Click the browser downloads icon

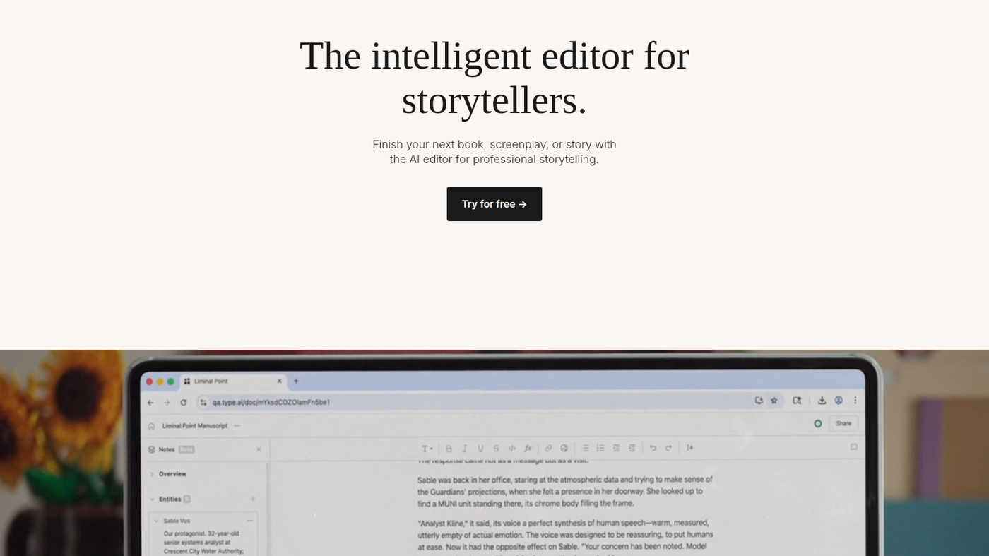[x=822, y=401]
